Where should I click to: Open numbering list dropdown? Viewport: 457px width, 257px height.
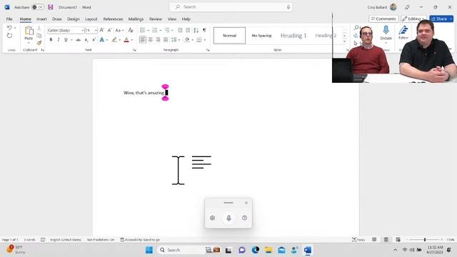pos(160,30)
